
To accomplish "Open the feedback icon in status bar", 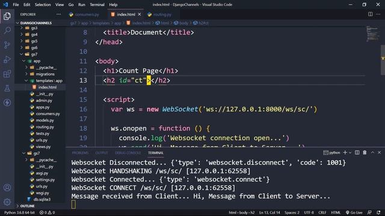I will point(369,212).
